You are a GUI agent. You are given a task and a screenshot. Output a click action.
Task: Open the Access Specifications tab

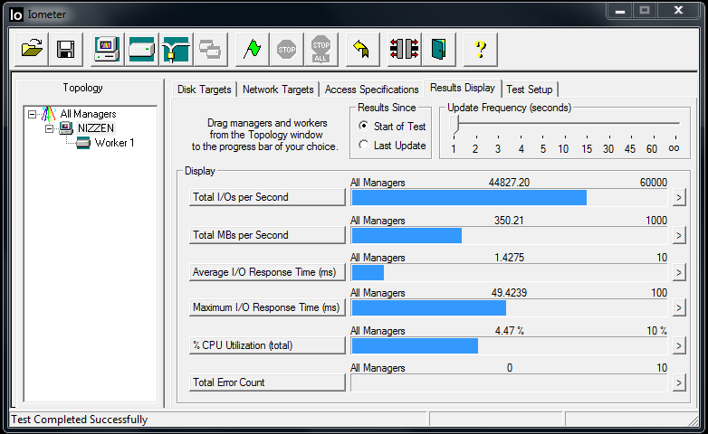pyautogui.click(x=371, y=90)
